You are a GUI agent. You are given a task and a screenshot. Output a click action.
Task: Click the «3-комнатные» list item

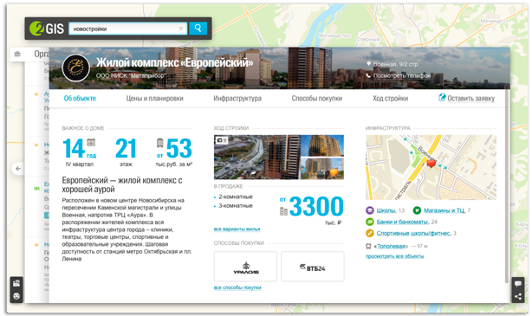(236, 206)
